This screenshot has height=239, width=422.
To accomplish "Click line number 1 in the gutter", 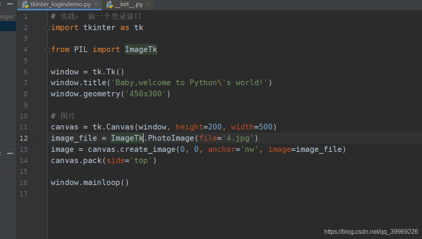I will tap(25, 16).
